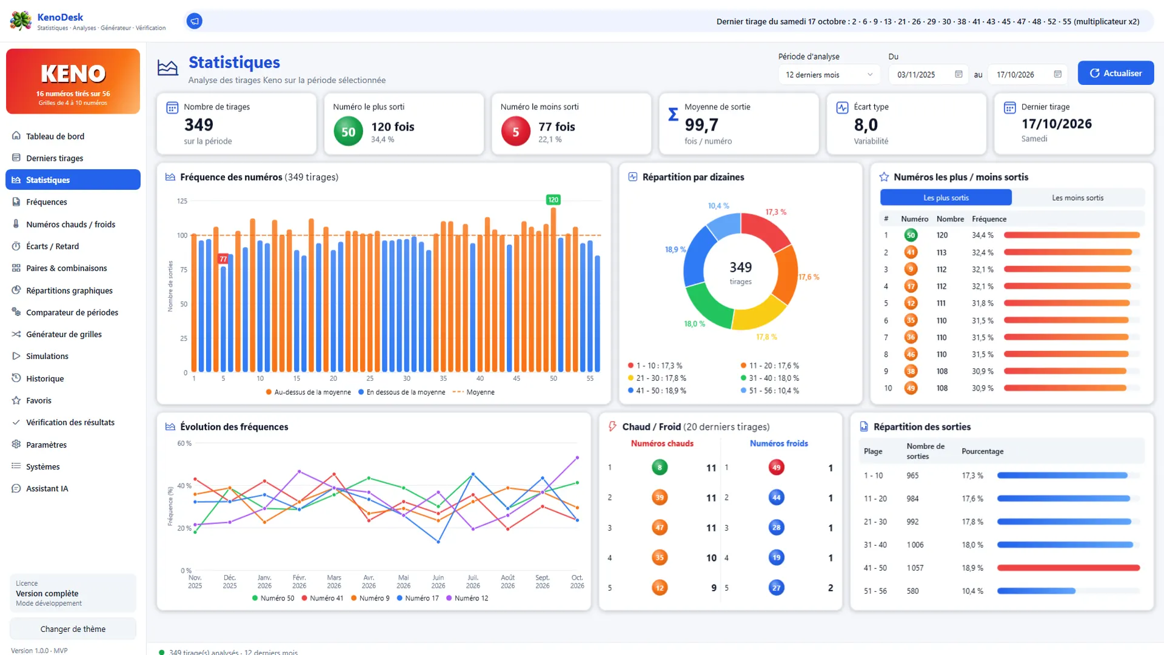
Task: Open Écarts / Retard timer icon
Action: point(16,246)
